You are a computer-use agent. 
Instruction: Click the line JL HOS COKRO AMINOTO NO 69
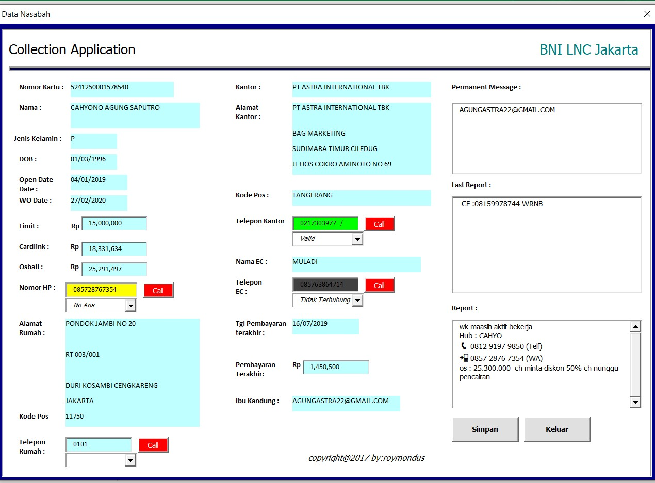(342, 164)
